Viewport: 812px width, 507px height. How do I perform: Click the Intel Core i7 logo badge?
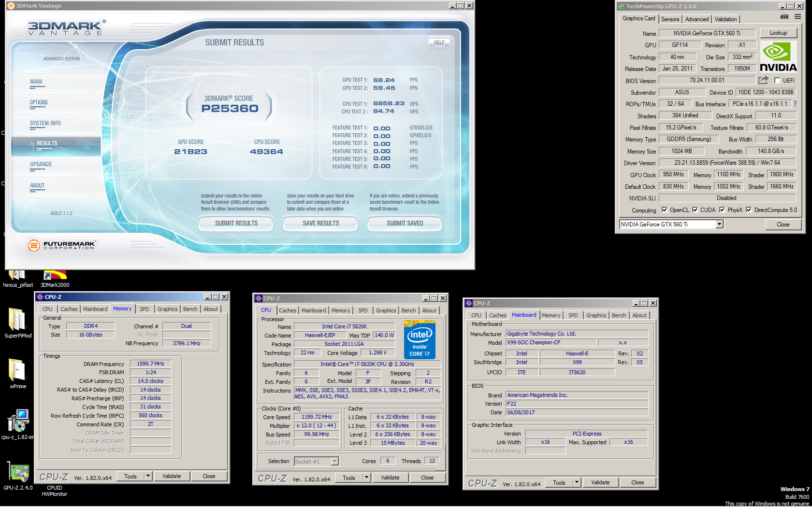pyautogui.click(x=420, y=340)
